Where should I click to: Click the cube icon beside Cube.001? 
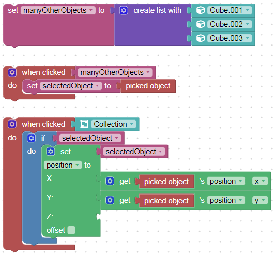point(200,10)
